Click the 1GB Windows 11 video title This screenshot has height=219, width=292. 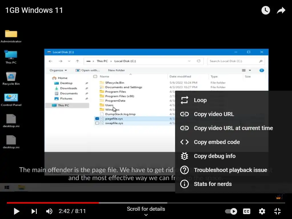pyautogui.click(x=34, y=10)
